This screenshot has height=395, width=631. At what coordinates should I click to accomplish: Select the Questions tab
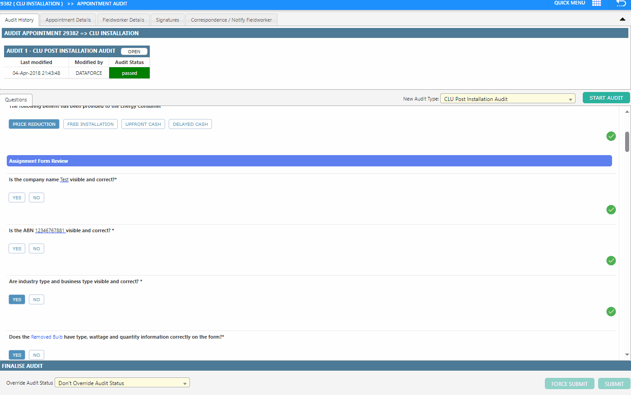(x=16, y=100)
